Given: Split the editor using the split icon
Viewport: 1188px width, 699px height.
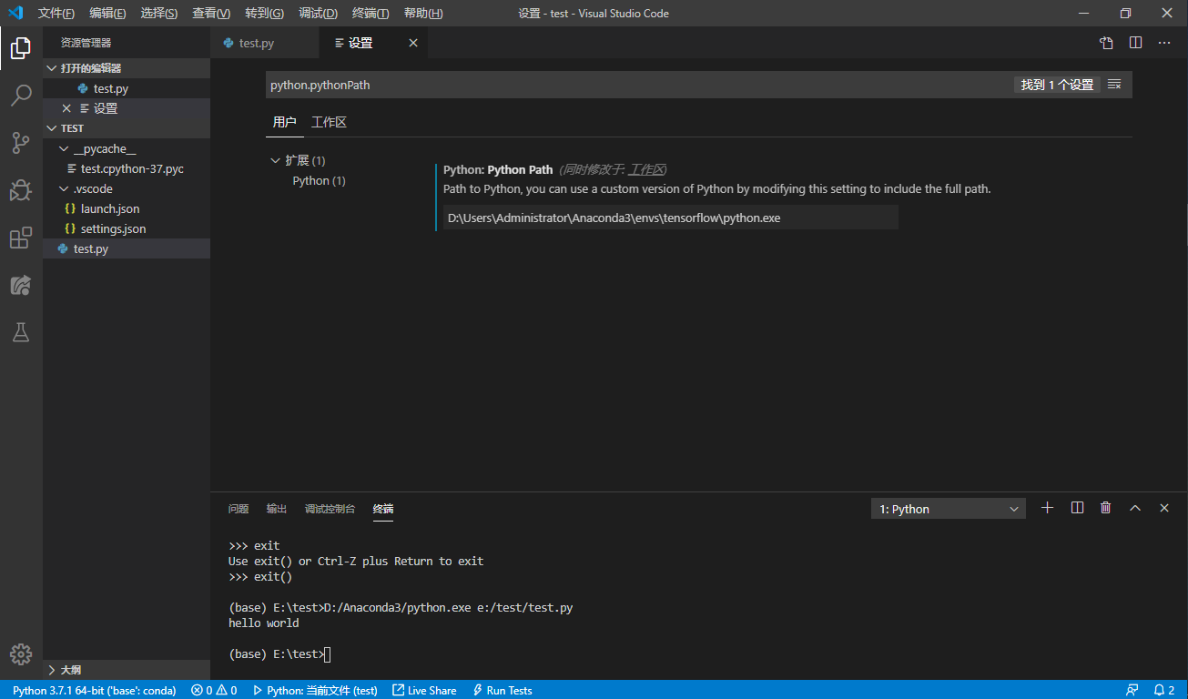Looking at the screenshot, I should [x=1134, y=42].
